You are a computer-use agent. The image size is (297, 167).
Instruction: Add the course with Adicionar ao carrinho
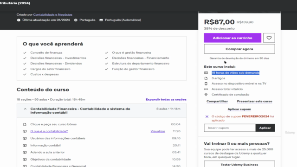[232, 38]
